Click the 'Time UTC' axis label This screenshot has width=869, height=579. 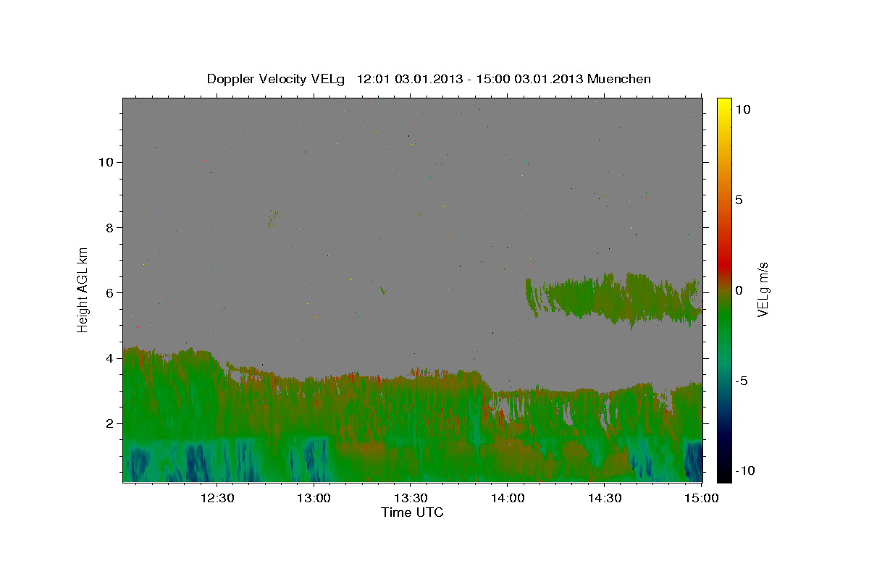412,512
